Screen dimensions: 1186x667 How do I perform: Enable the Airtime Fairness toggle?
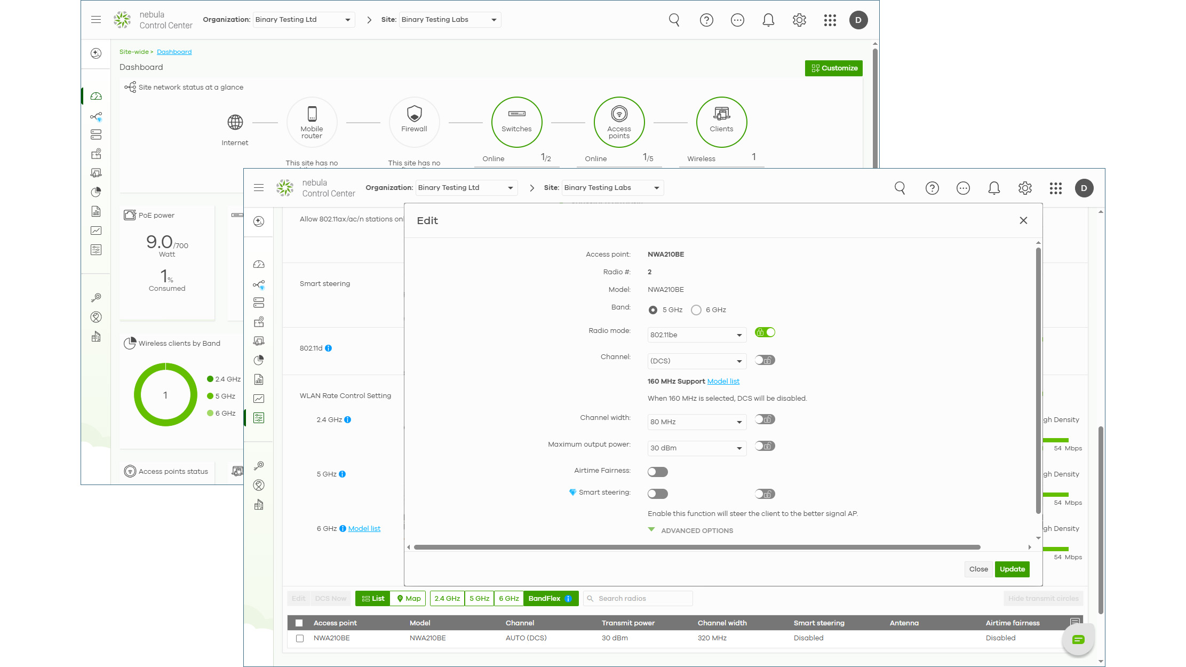click(657, 471)
